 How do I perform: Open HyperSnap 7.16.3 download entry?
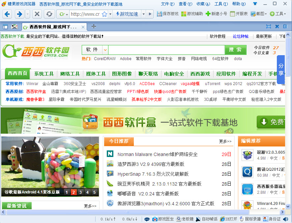[x=153, y=174]
